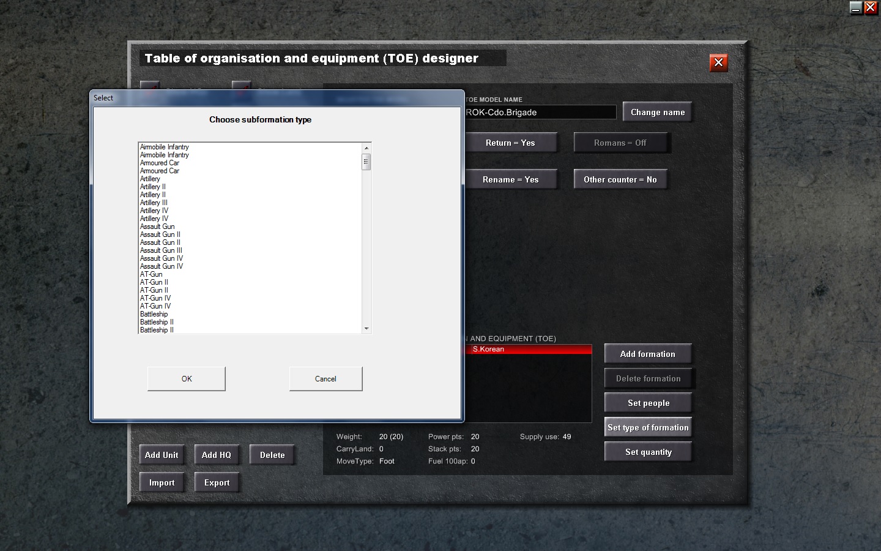881x551 pixels.
Task: Select the first Airmobile Infantry entry
Action: pyautogui.click(x=165, y=147)
